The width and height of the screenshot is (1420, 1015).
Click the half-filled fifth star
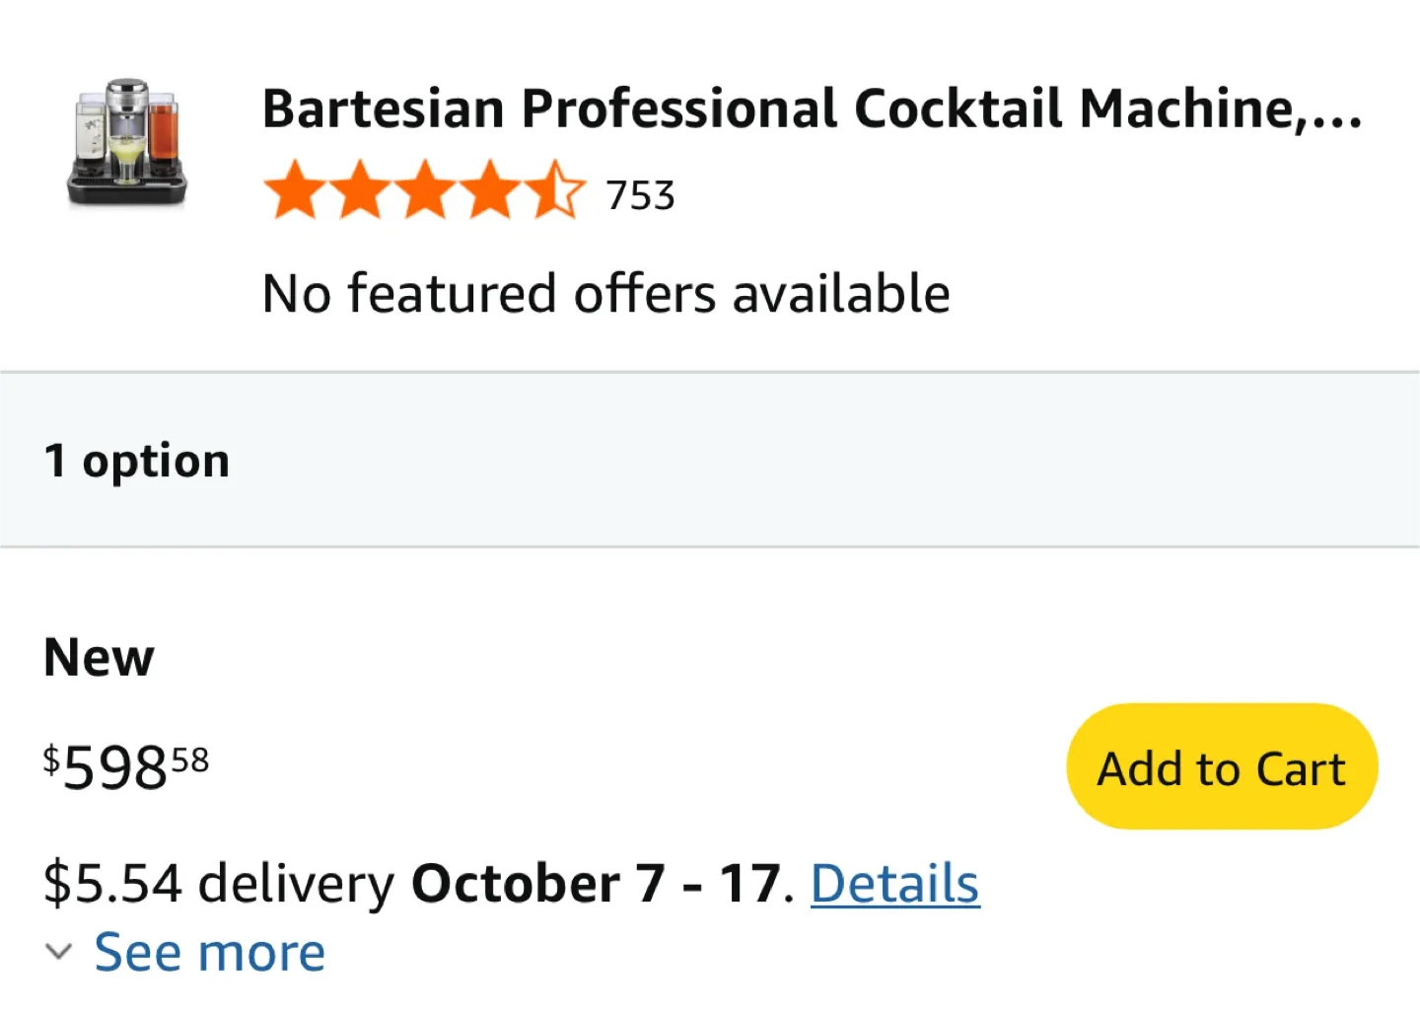tap(557, 189)
